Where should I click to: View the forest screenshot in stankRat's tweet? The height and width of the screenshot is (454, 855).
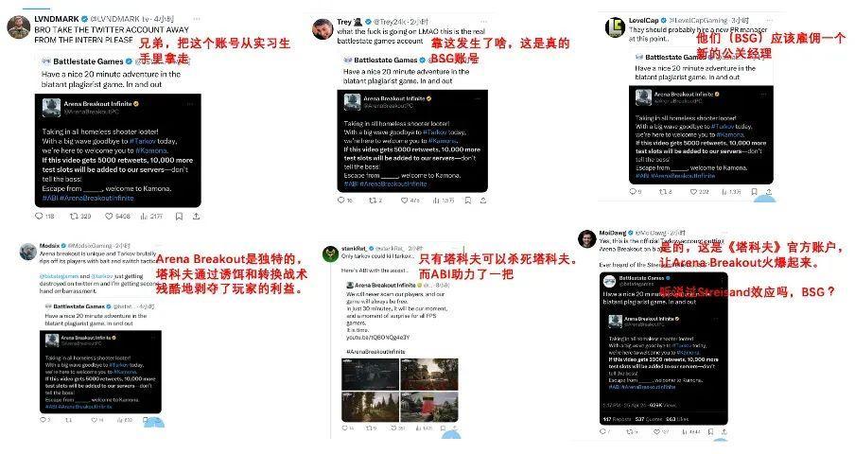click(370, 406)
